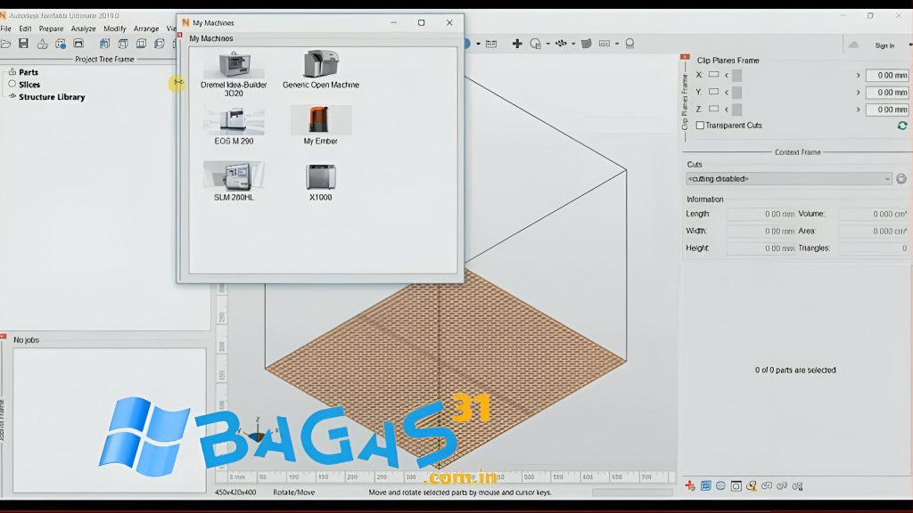Click the orange-based icon in bottom-right toolbar
Viewport: 913px width, 513px height.
tap(752, 485)
